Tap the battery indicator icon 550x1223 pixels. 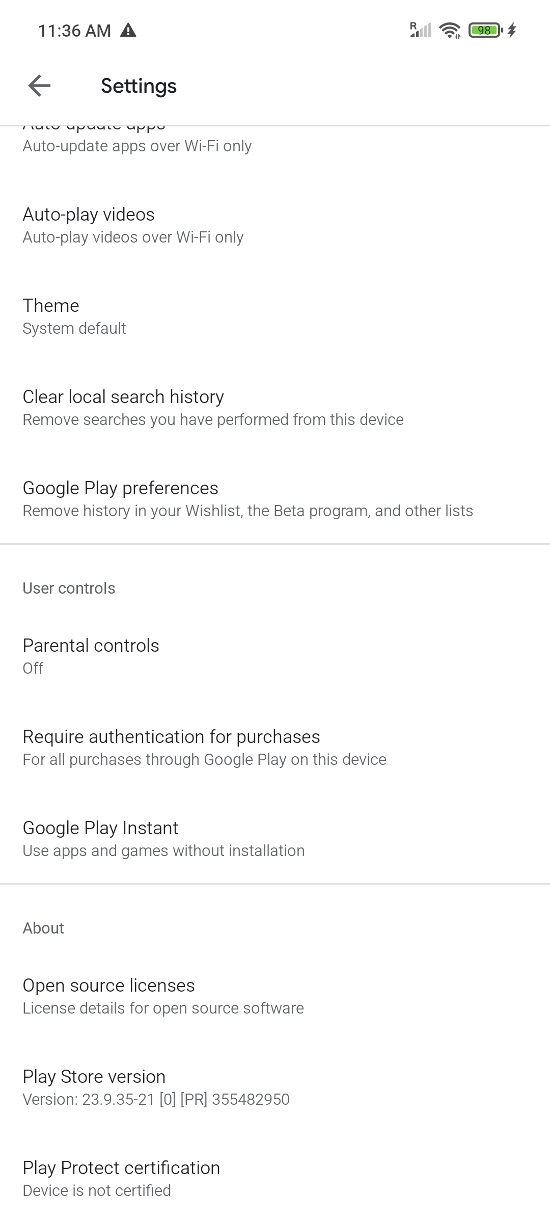click(x=485, y=31)
